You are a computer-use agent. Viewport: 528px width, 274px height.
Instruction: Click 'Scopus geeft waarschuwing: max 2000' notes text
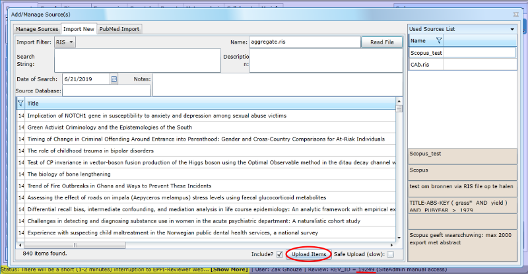point(462,246)
